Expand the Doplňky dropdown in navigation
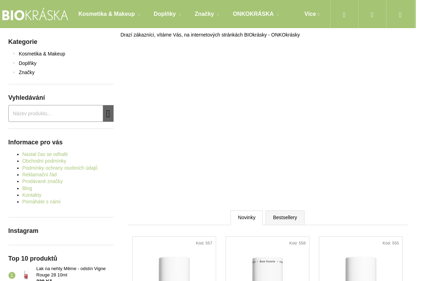The height and width of the screenshot is (281, 421). (167, 14)
